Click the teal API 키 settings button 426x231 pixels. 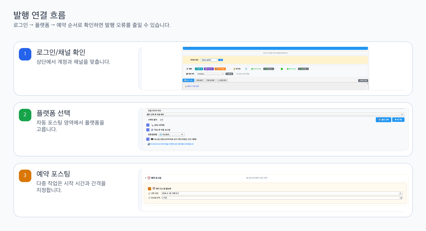[x=199, y=69]
